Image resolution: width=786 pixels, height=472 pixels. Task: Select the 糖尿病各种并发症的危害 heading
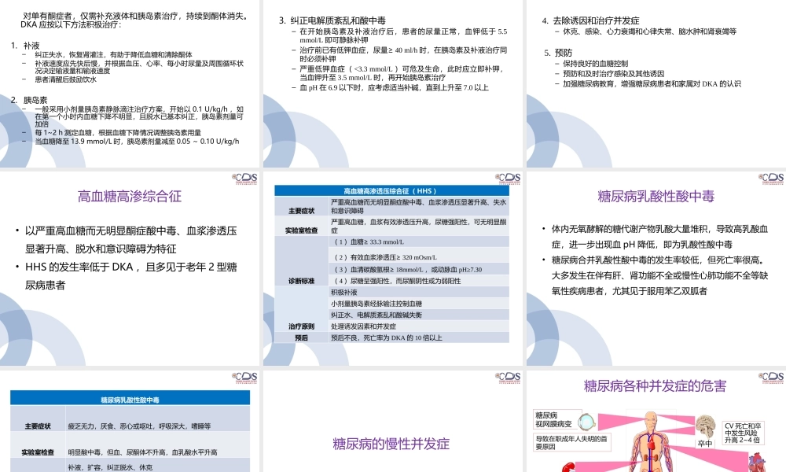(x=653, y=386)
